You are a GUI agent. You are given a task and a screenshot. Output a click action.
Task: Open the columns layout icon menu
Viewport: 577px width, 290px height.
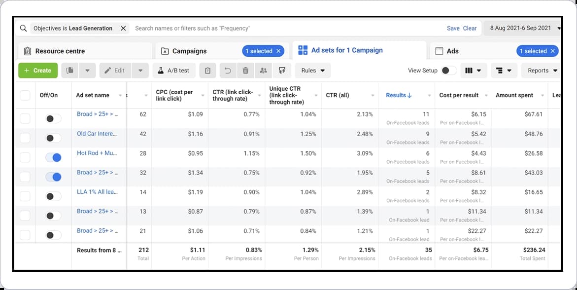tap(474, 71)
